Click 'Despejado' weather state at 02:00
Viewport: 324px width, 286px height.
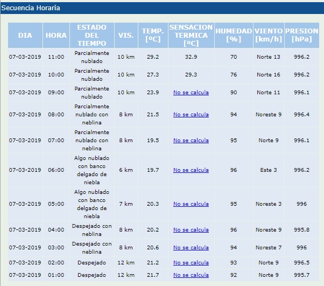tap(91, 263)
